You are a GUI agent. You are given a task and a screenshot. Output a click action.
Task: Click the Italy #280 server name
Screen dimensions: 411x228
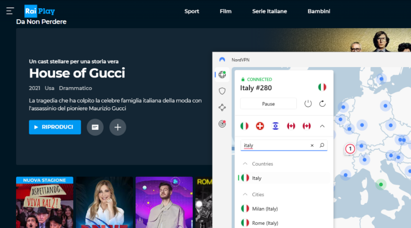pos(256,88)
